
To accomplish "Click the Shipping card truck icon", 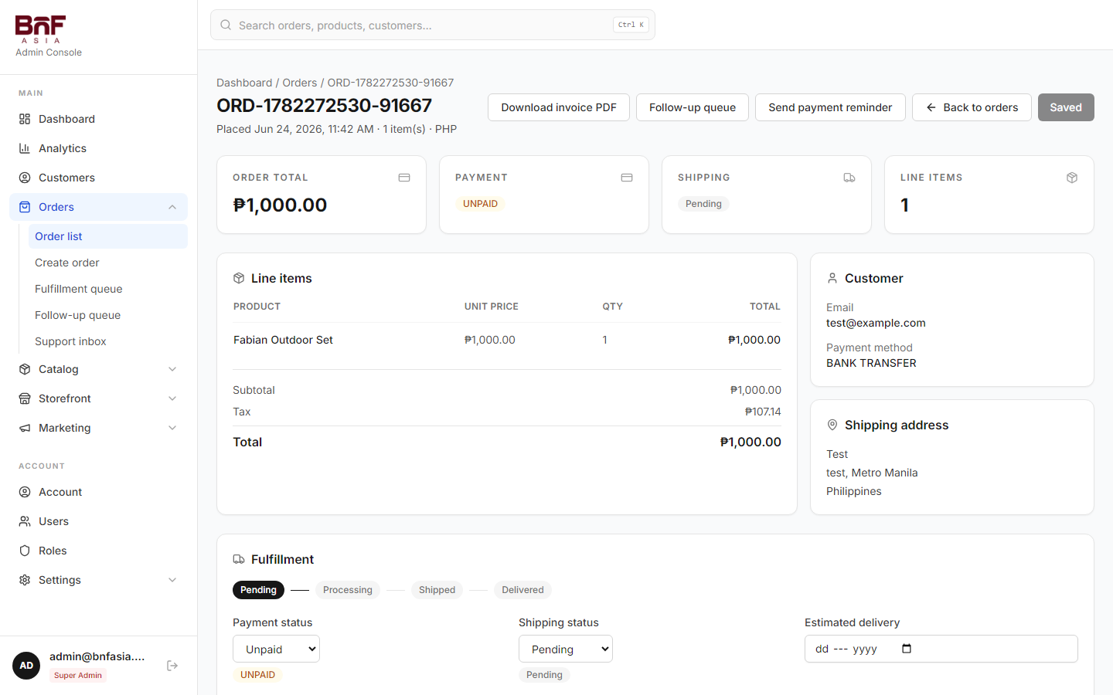I will point(849,178).
